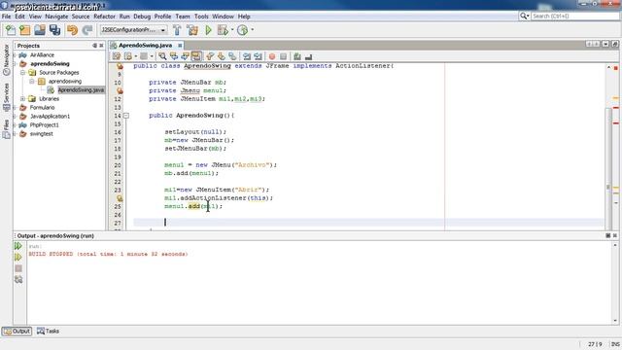The image size is (622, 350).
Task: Minimize the Projects panel
Action: coord(94,46)
